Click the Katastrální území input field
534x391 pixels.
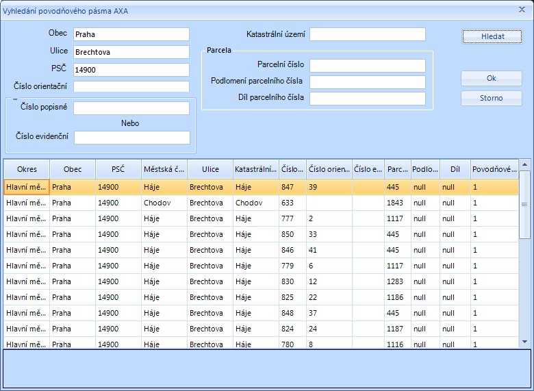click(368, 34)
